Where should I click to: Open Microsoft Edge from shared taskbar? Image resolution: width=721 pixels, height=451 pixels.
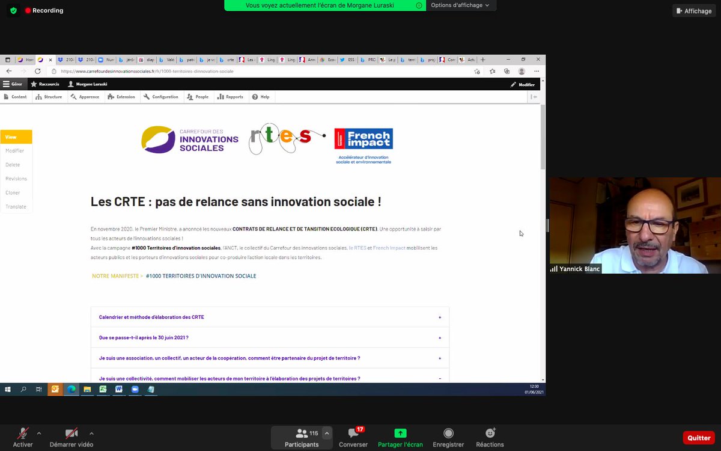point(71,389)
